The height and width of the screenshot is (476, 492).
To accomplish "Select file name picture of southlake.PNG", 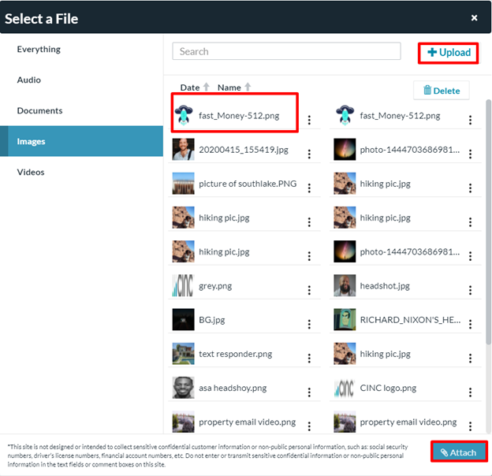I will click(248, 184).
